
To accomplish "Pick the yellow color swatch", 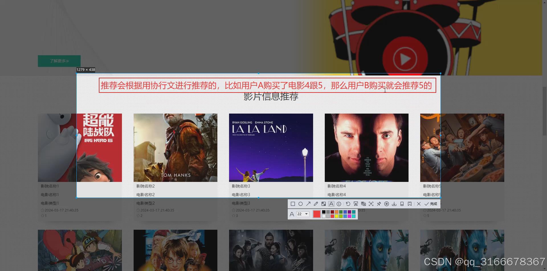I will click(x=336, y=216).
